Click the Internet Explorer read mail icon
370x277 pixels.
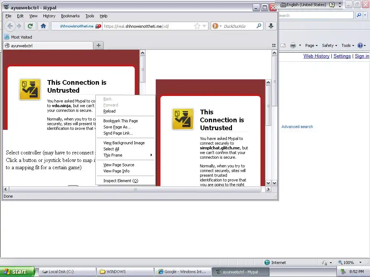click(x=283, y=45)
